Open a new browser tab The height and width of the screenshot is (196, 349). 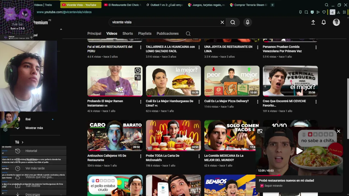[272, 5]
